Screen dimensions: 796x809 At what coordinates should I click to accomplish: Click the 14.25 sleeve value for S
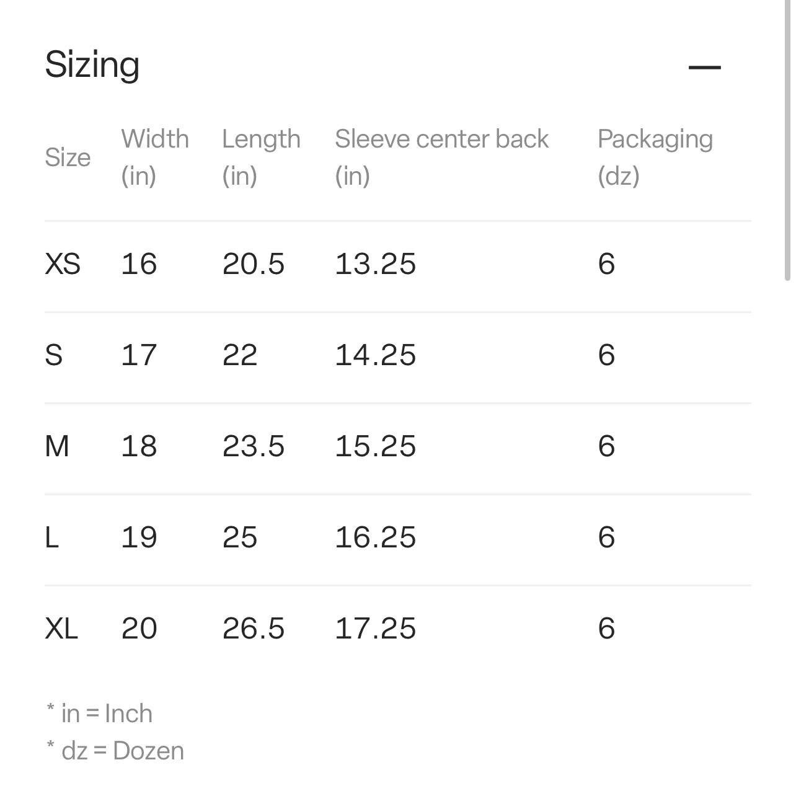375,355
